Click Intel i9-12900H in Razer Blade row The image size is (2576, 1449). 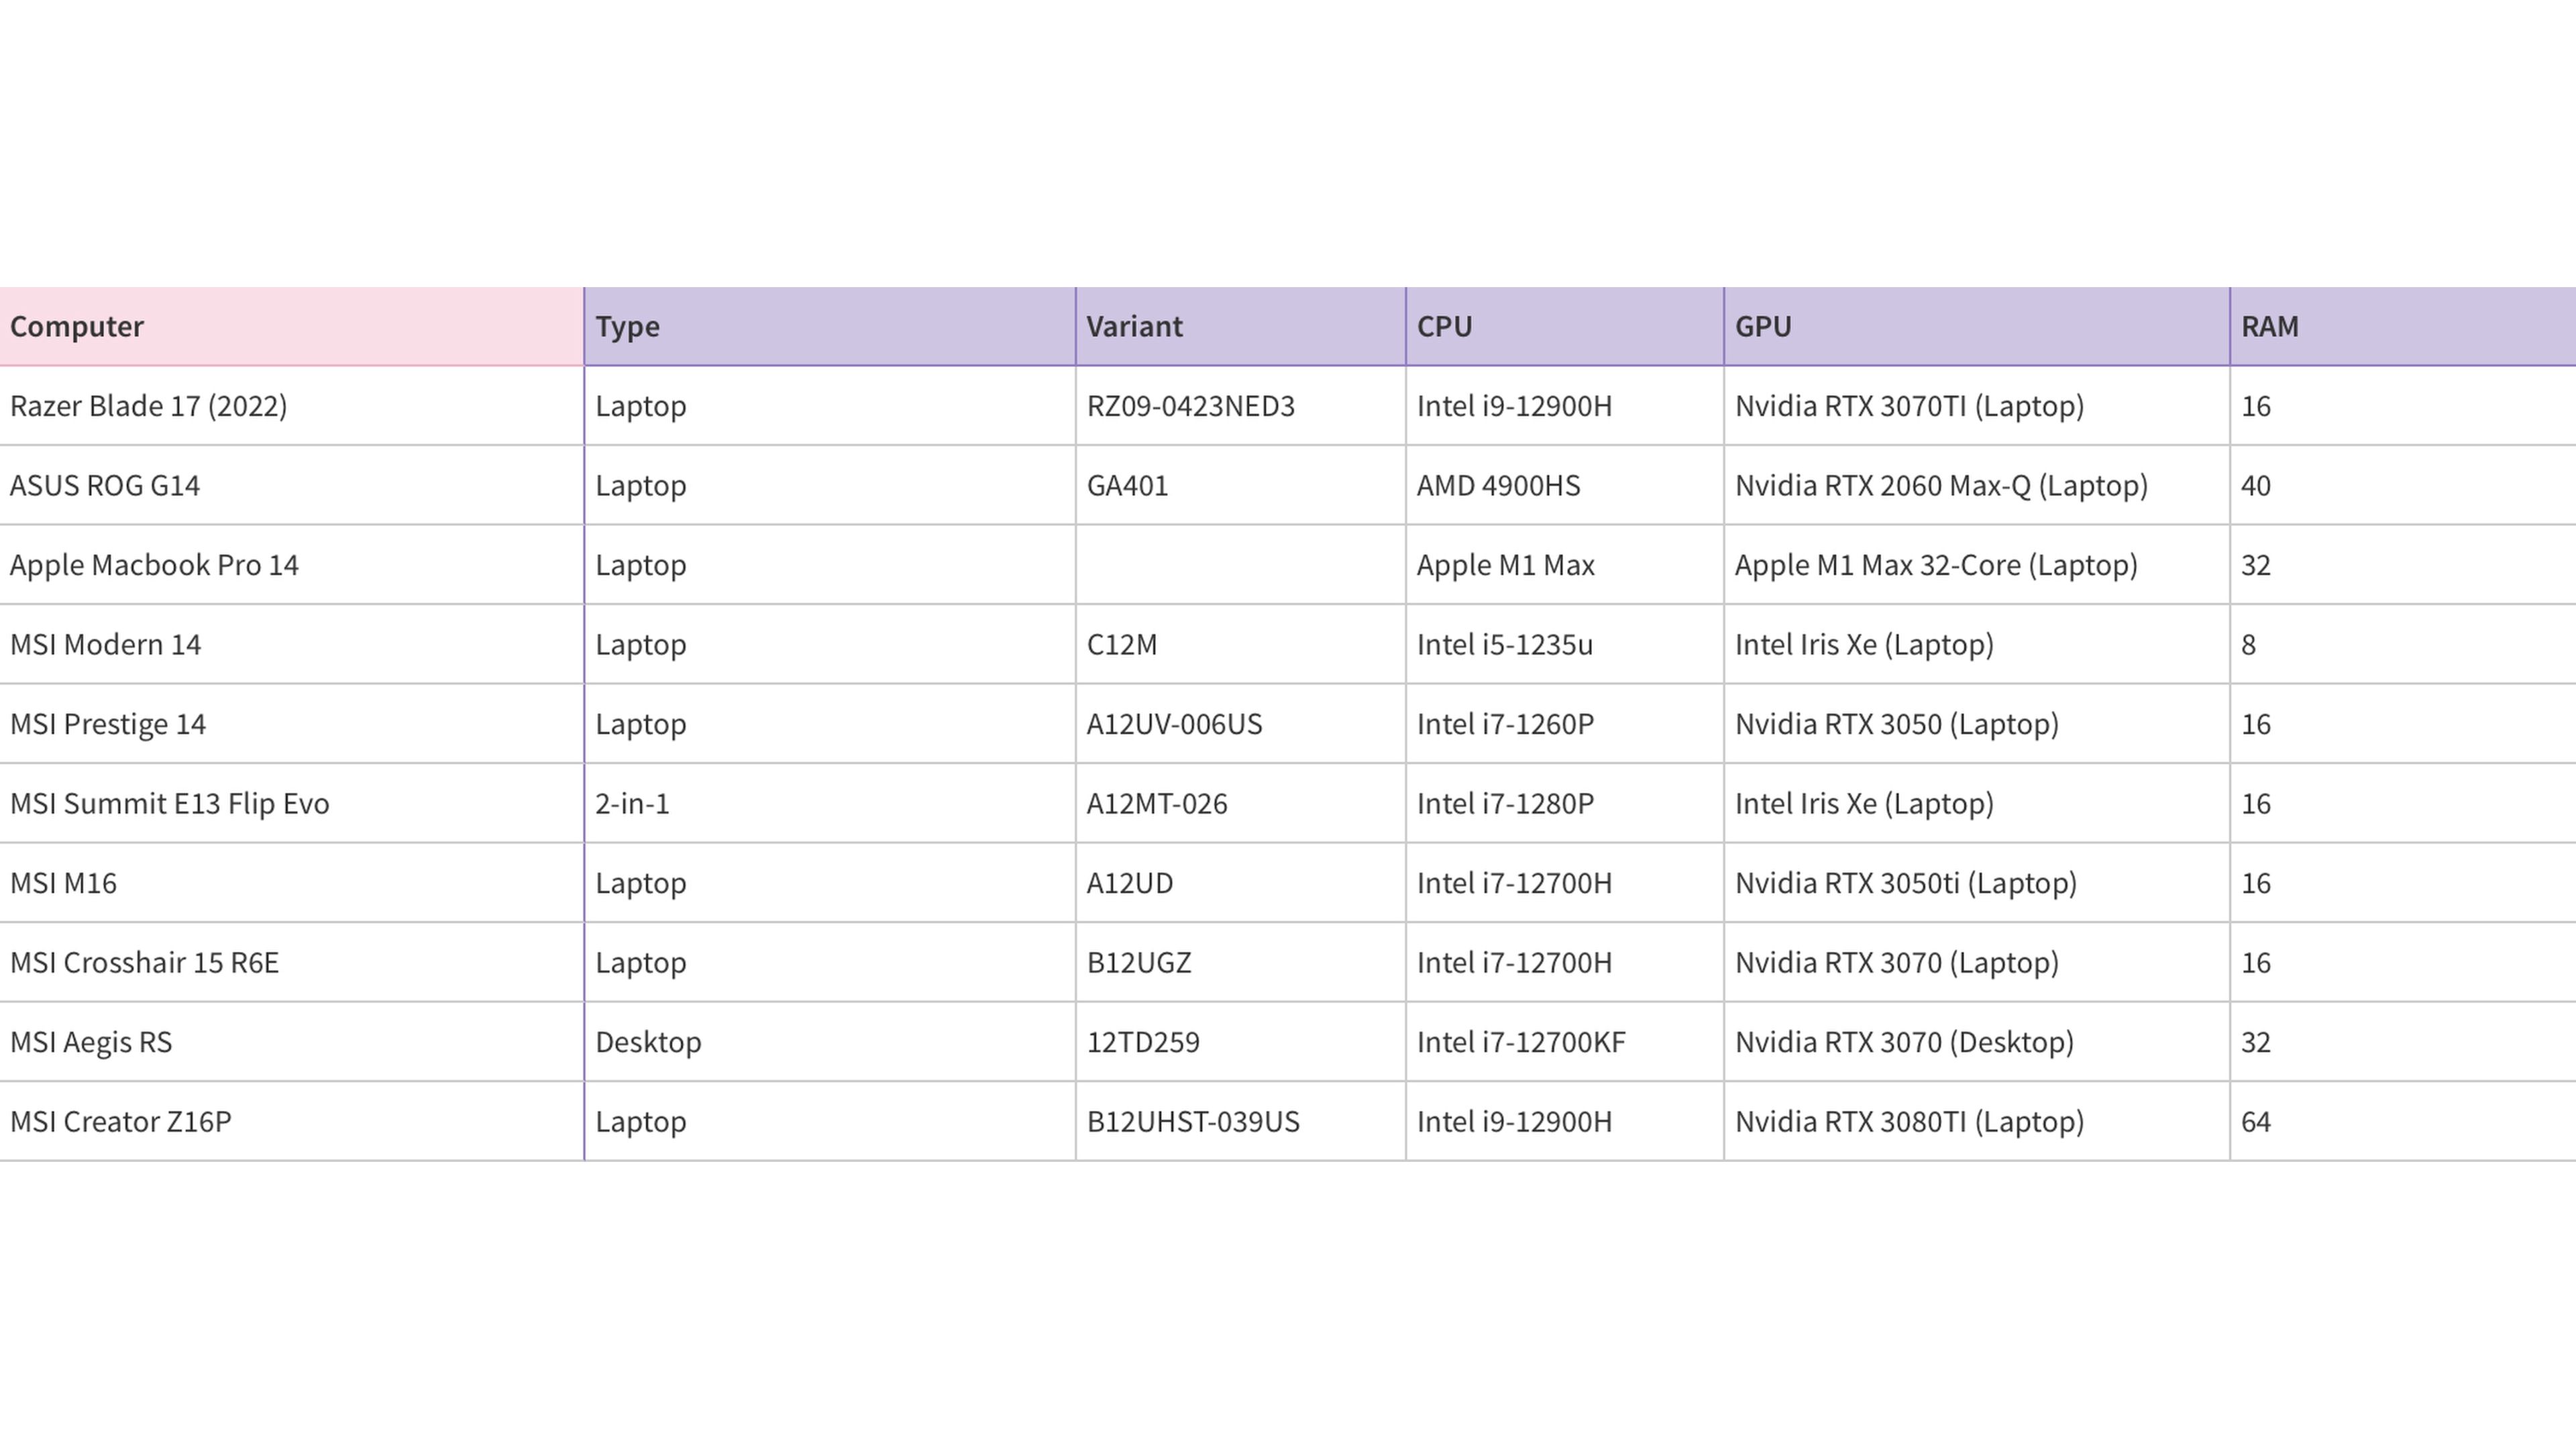pyautogui.click(x=1565, y=406)
